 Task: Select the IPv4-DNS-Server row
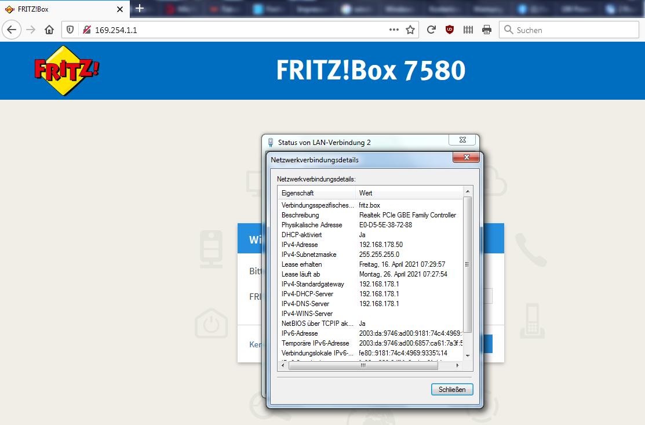[370, 304]
